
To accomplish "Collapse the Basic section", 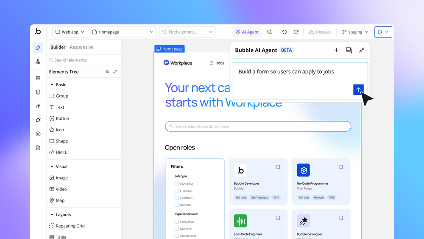I will [52, 85].
